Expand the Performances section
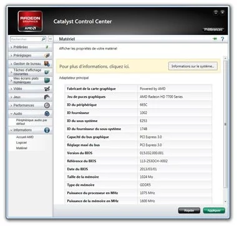The width and height of the screenshot is (237, 226). 11,105
